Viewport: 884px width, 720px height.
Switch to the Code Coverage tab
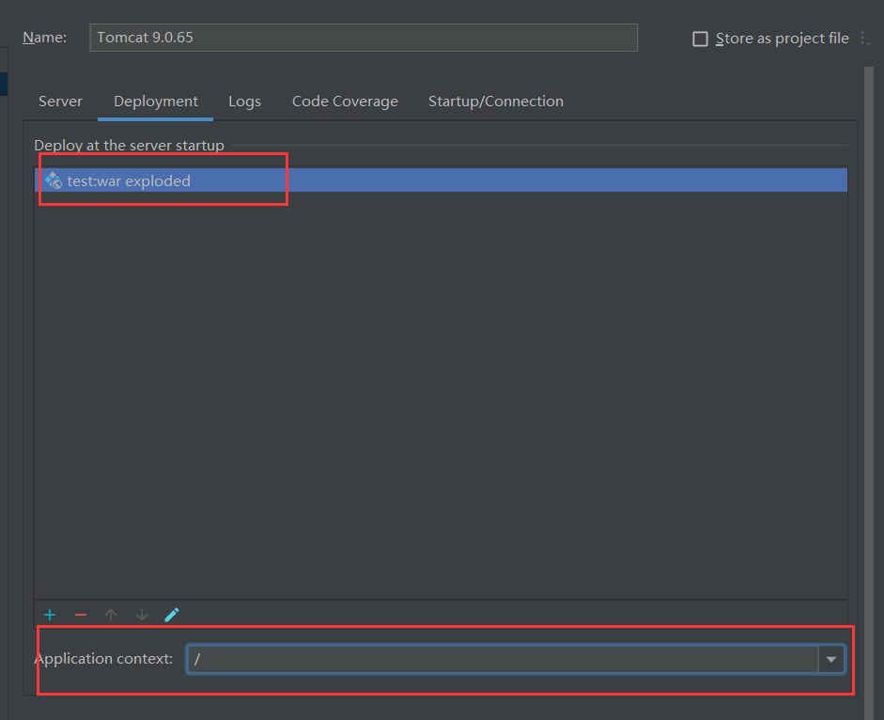coord(345,101)
